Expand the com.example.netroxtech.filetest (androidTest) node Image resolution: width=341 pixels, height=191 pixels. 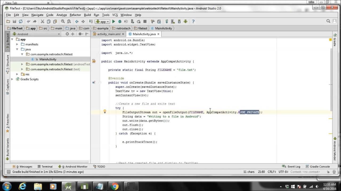(x=22, y=64)
